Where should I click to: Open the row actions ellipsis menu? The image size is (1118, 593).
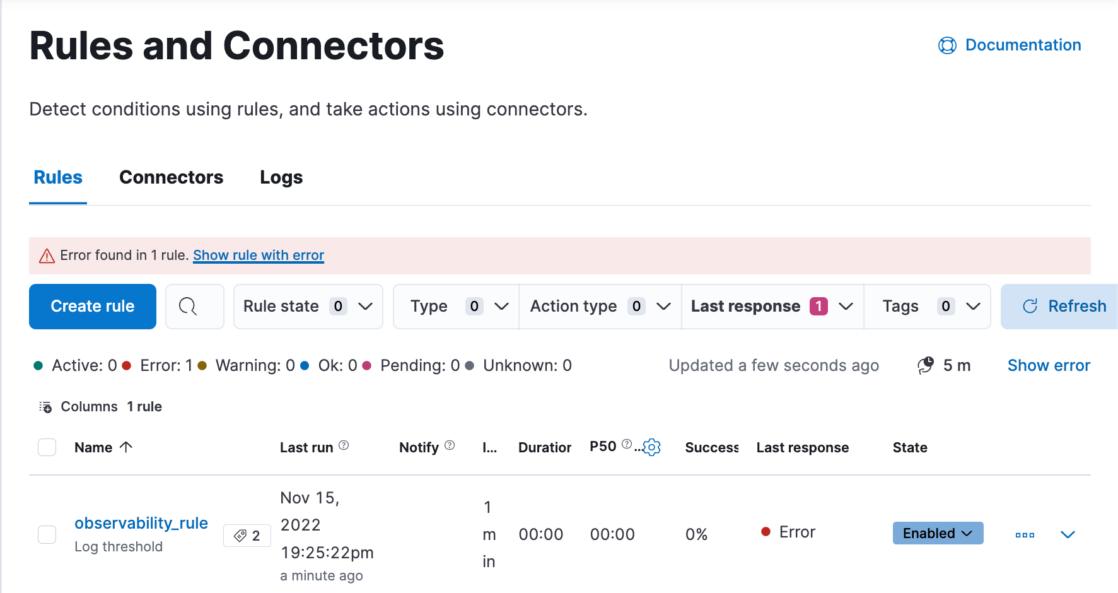coord(1025,535)
